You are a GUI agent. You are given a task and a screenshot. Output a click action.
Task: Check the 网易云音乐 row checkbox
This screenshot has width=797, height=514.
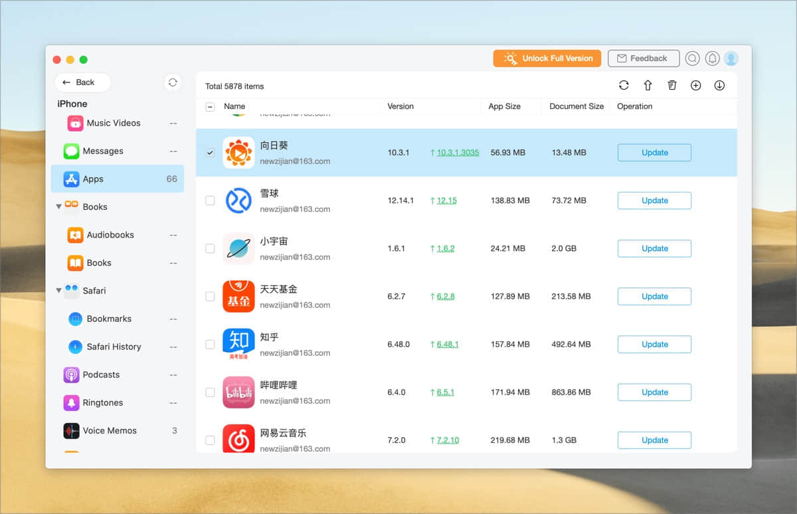[210, 440]
